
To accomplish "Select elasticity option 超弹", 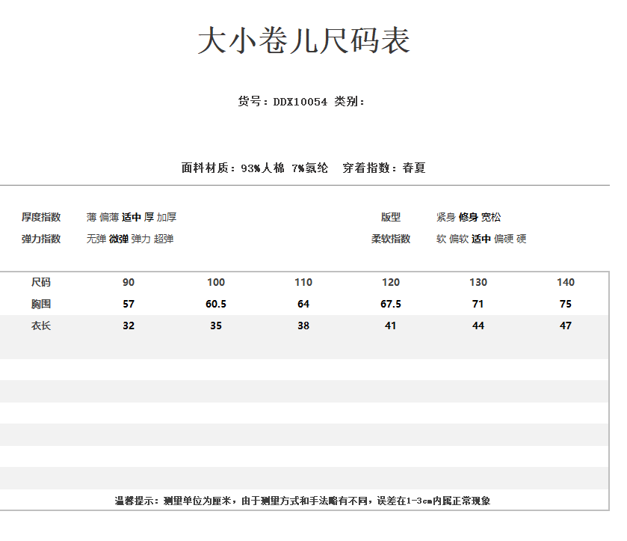I will (164, 239).
